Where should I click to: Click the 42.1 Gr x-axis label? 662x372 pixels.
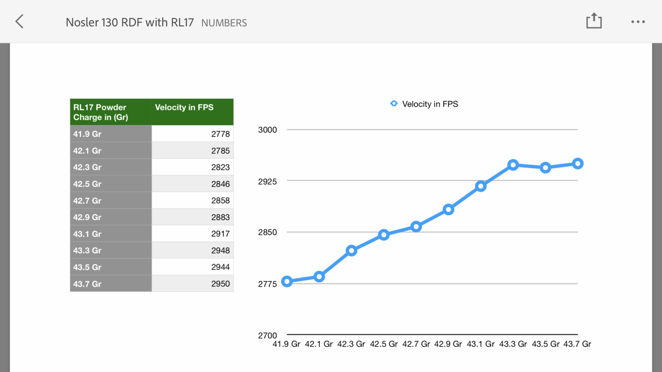pyautogui.click(x=319, y=344)
